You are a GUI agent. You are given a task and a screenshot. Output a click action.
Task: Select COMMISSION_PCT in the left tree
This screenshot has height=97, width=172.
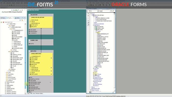(x=19, y=30)
